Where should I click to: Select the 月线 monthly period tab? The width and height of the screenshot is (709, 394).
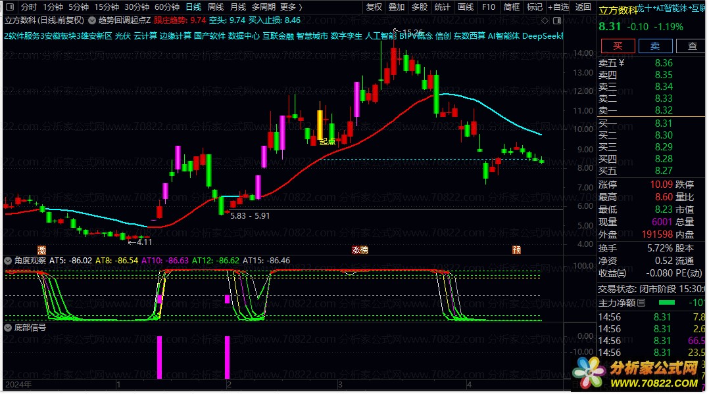[238, 7]
